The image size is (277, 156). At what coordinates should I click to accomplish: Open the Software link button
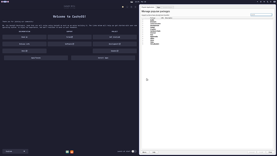pyautogui.click(x=69, y=44)
